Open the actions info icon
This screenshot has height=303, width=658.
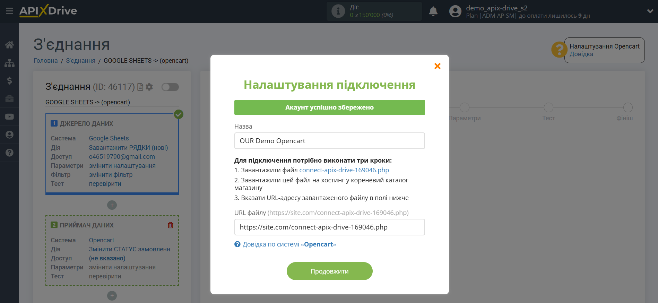[338, 11]
